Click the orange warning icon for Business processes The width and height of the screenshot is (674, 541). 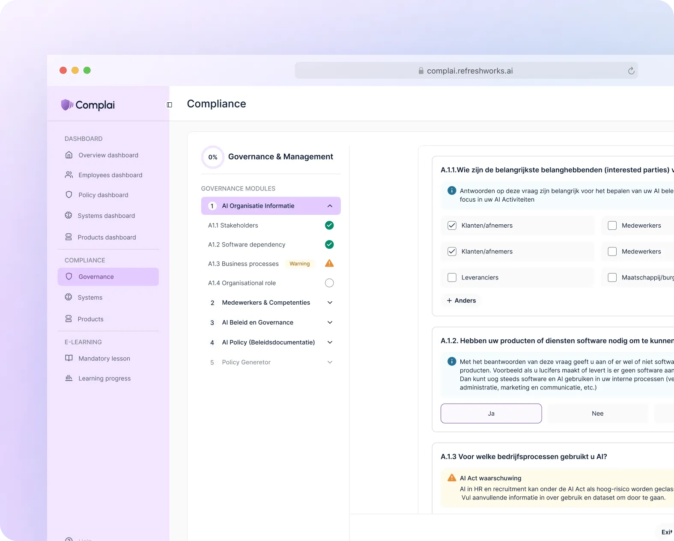329,264
